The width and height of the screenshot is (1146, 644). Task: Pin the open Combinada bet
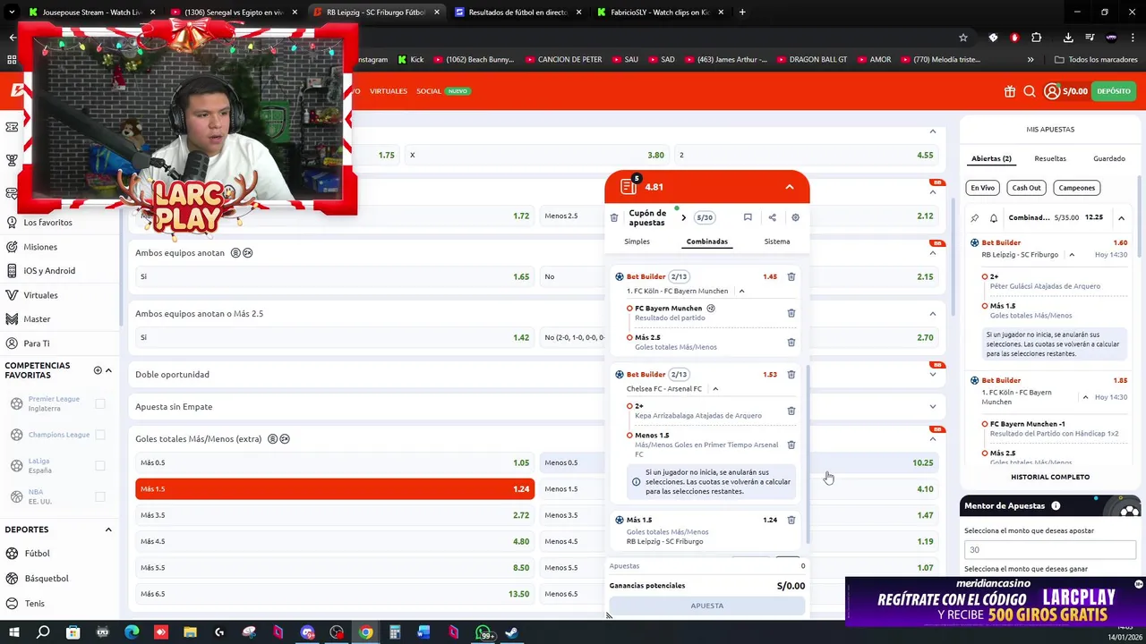pyautogui.click(x=975, y=218)
